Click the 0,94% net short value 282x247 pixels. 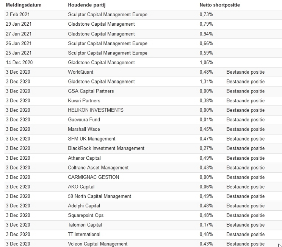coord(206,34)
